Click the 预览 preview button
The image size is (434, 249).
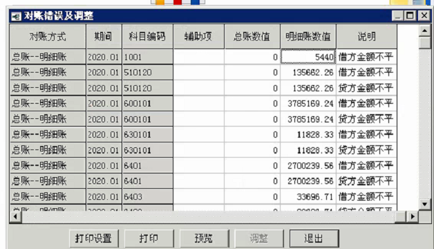click(x=204, y=238)
